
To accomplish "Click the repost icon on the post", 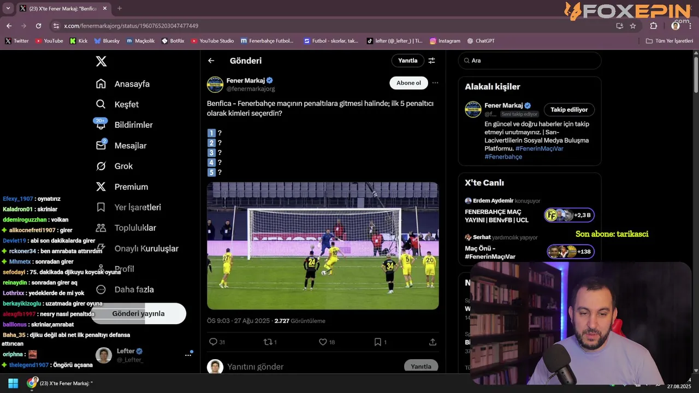I will point(268,342).
